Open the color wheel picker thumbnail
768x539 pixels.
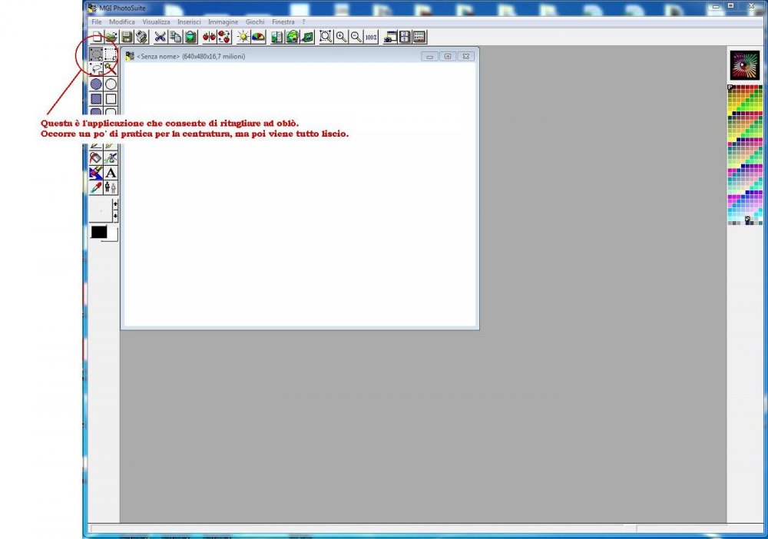tap(744, 65)
